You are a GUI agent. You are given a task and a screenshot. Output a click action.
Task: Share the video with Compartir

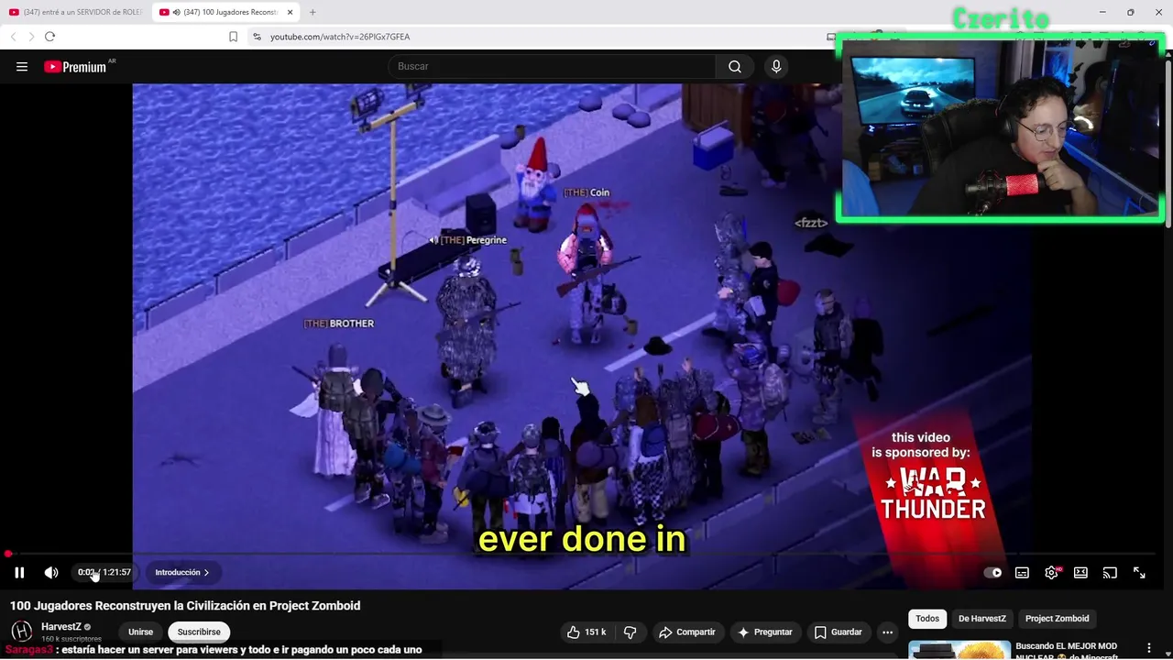point(687,632)
